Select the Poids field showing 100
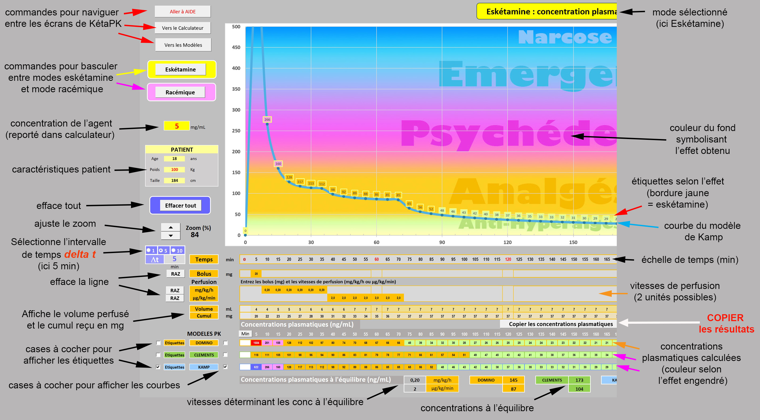 point(174,169)
